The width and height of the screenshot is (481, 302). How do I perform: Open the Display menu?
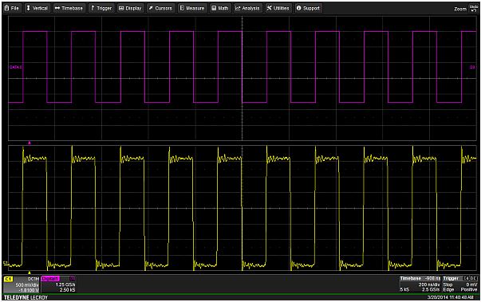tap(130, 8)
